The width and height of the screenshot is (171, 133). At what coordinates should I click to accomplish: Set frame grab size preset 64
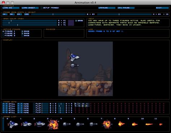pos(19,14)
